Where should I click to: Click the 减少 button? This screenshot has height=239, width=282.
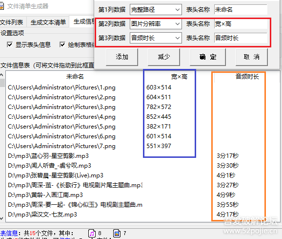coord(164,57)
